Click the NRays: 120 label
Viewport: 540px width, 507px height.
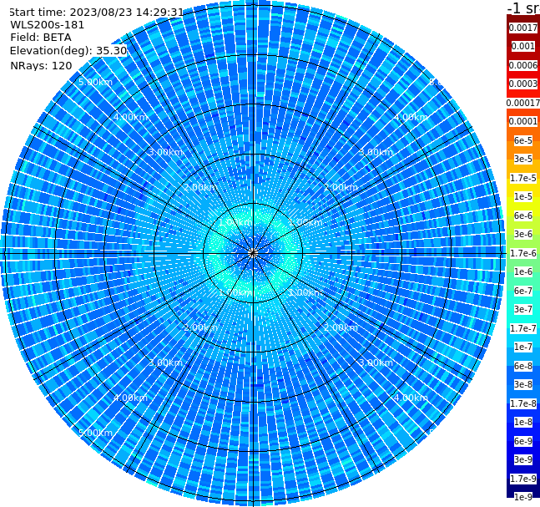(x=41, y=65)
